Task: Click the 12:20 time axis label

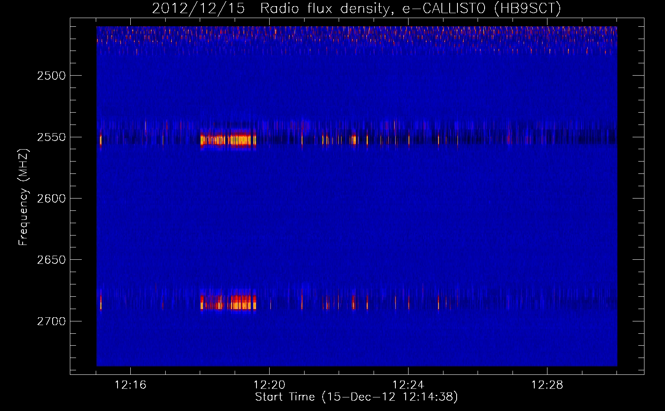Action: coord(269,385)
